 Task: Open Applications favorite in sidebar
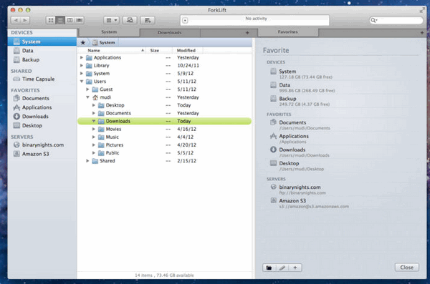tap(42, 107)
